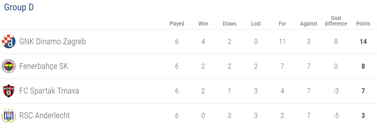
Task: Open the GNK Dinamo Zagreb team link
Action: coord(52,42)
